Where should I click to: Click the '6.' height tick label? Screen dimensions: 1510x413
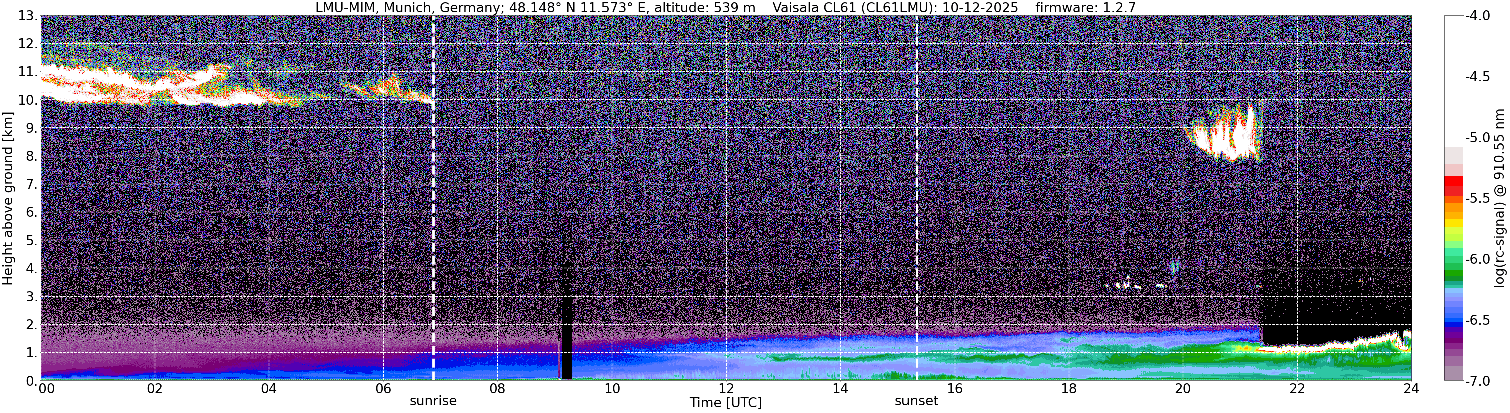(x=31, y=212)
